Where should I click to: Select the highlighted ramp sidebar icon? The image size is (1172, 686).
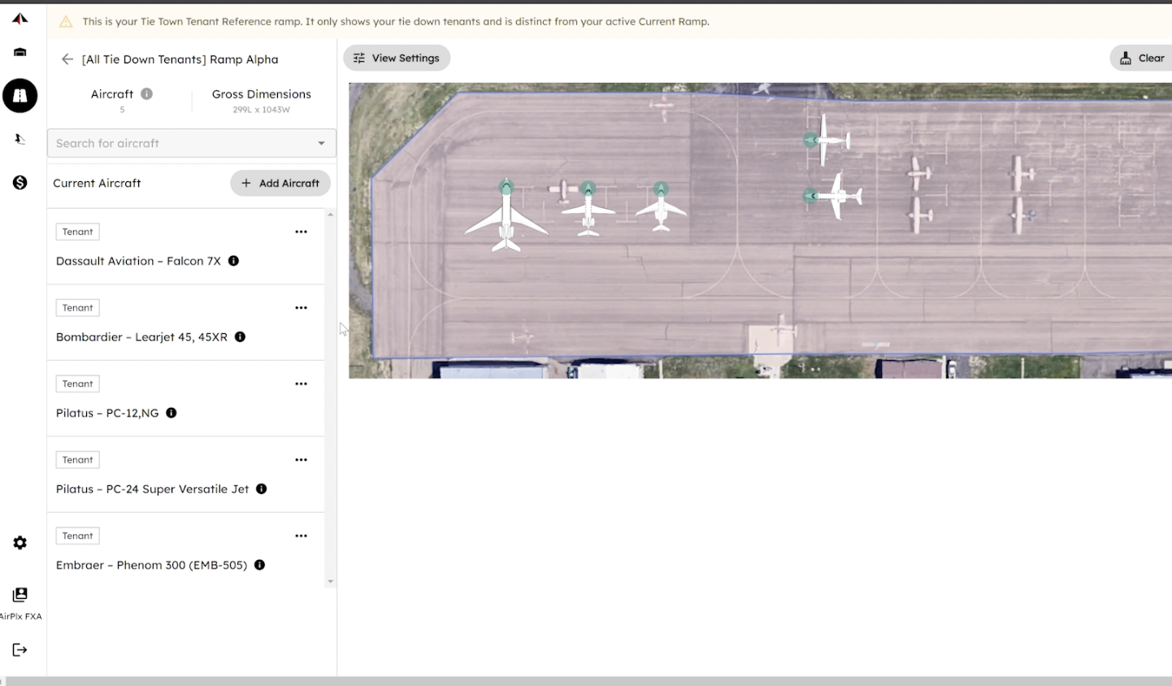20,96
